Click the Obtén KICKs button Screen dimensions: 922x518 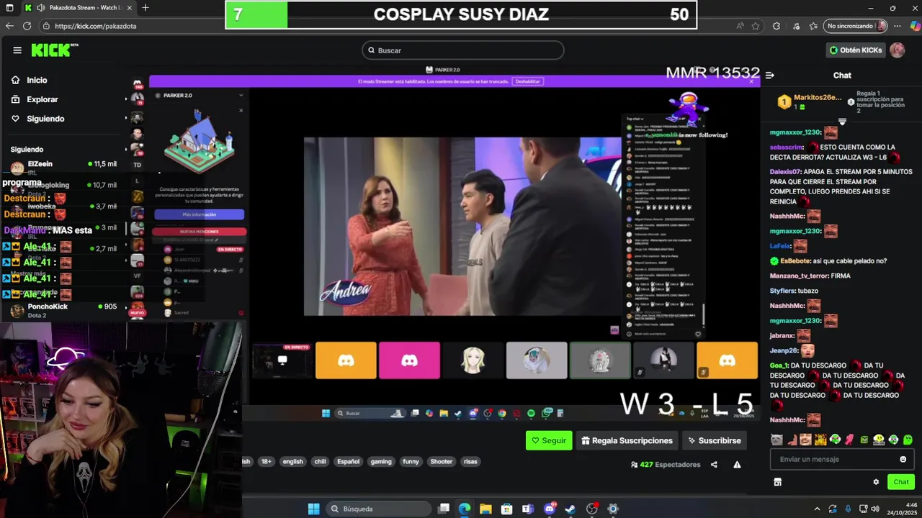tap(856, 50)
